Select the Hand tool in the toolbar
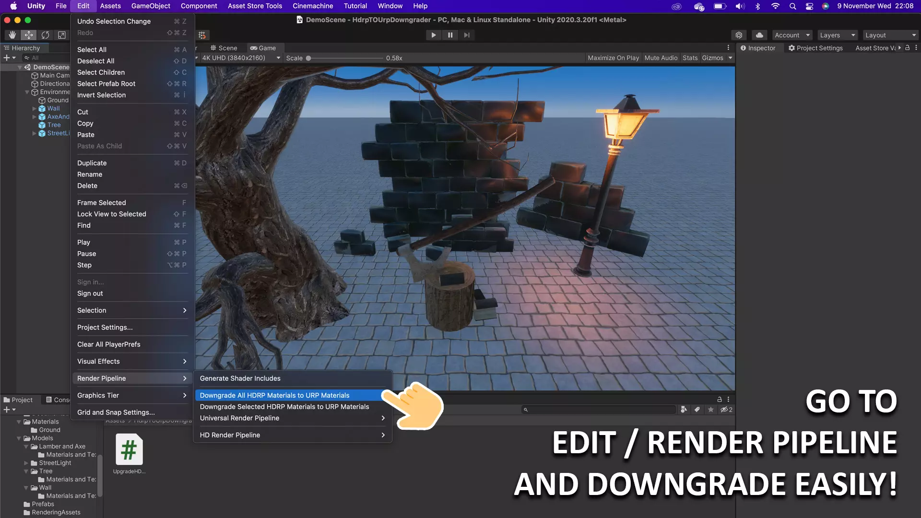921x518 pixels. (x=12, y=35)
